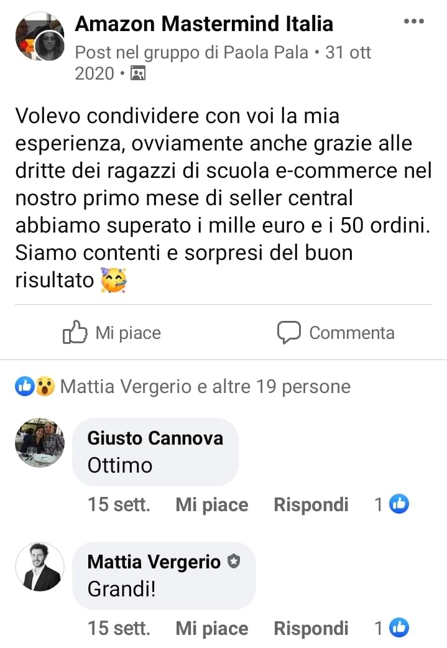Click Mattia Vergerio's admin shield badge
The height and width of the screenshot is (648, 447).
[x=234, y=562]
